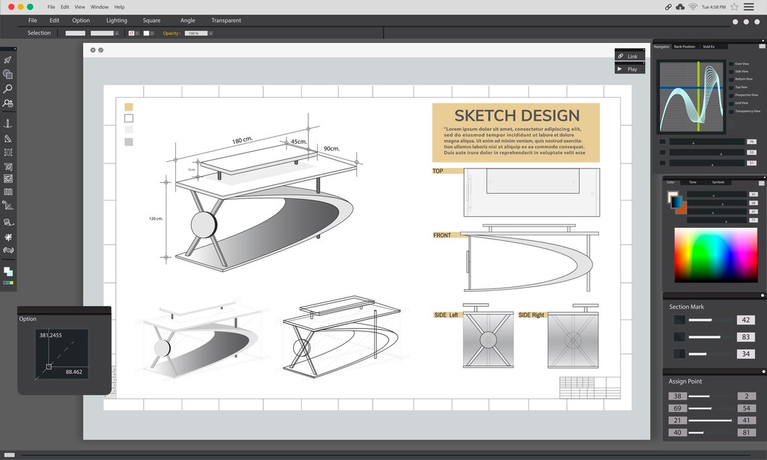This screenshot has width=767, height=460.
Task: Enable the Grid View checkbox
Action: (x=732, y=102)
